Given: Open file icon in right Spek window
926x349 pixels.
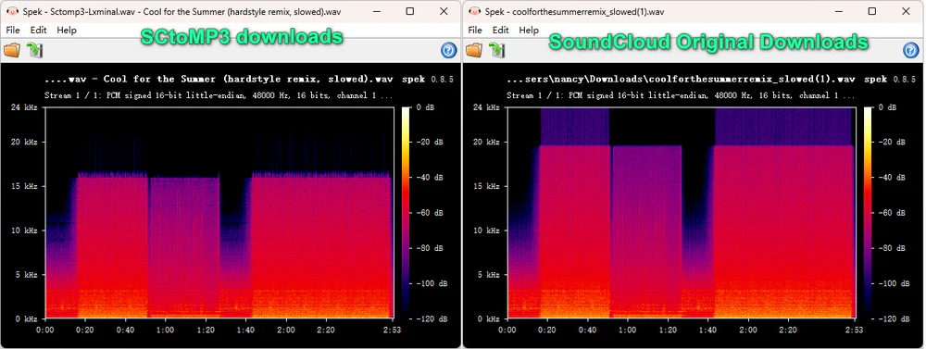Looking at the screenshot, I should click(474, 51).
